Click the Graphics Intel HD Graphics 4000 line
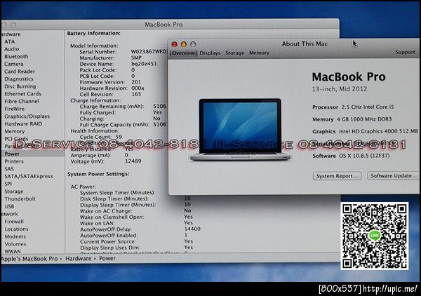 (366, 131)
